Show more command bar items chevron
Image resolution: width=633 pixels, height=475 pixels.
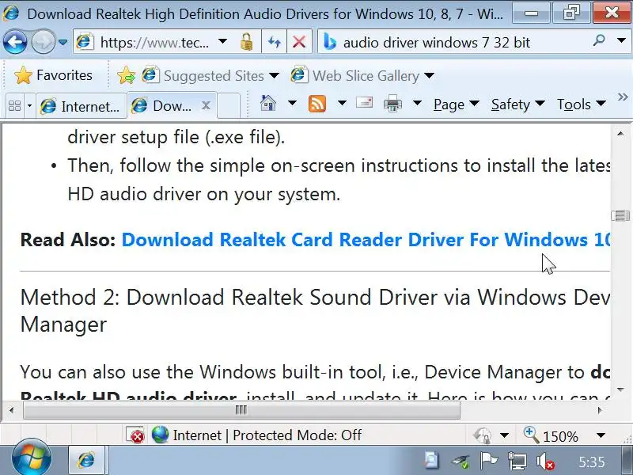click(x=623, y=97)
